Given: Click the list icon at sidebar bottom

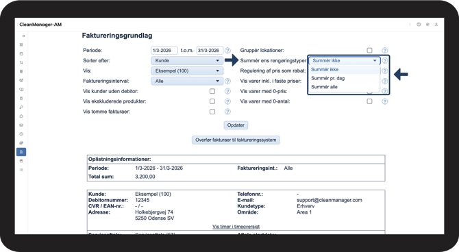Looking at the screenshot, I should tap(21, 170).
